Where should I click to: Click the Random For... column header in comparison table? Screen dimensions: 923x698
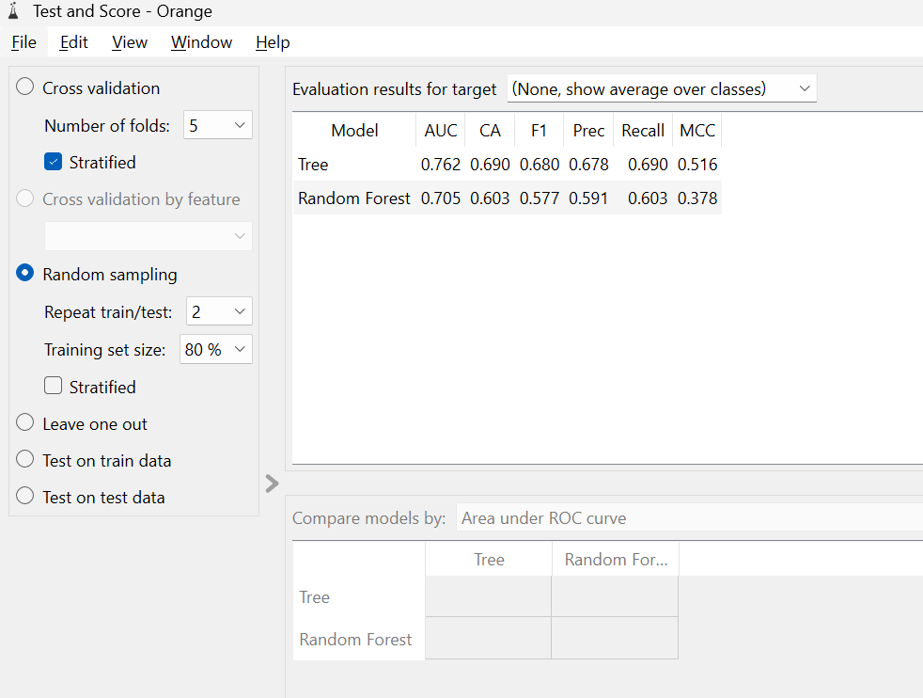click(616, 559)
